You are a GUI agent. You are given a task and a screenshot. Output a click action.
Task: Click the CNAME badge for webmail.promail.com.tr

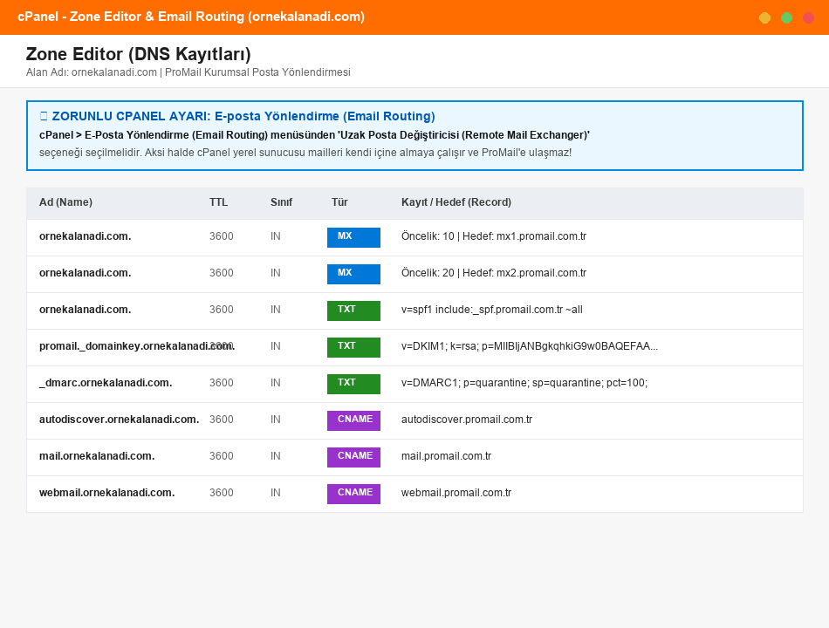coord(353,493)
